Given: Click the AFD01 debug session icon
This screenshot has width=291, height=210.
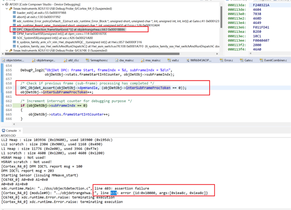Looking at the screenshot, I should (x=7, y=4).
